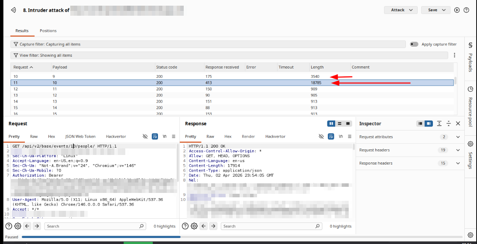Viewport: 477px width, 244px height.
Task: Open the results table three-dot options menu
Action: click(x=454, y=55)
